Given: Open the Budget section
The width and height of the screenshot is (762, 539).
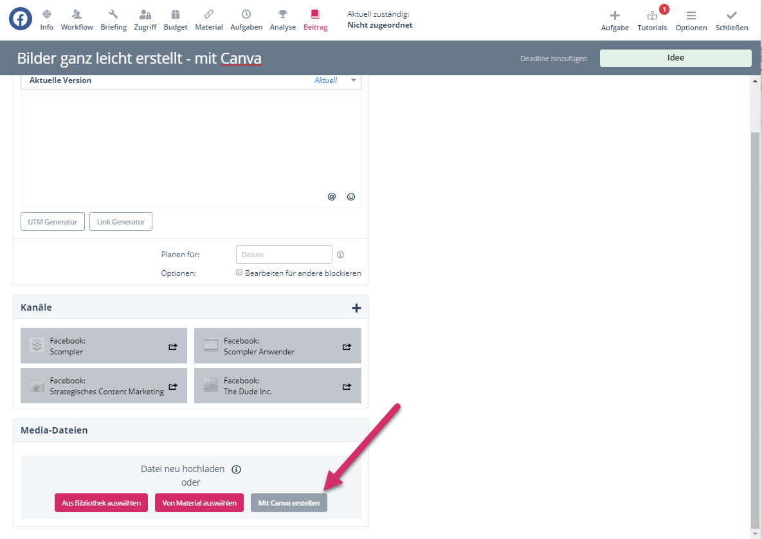Looking at the screenshot, I should pos(176,19).
